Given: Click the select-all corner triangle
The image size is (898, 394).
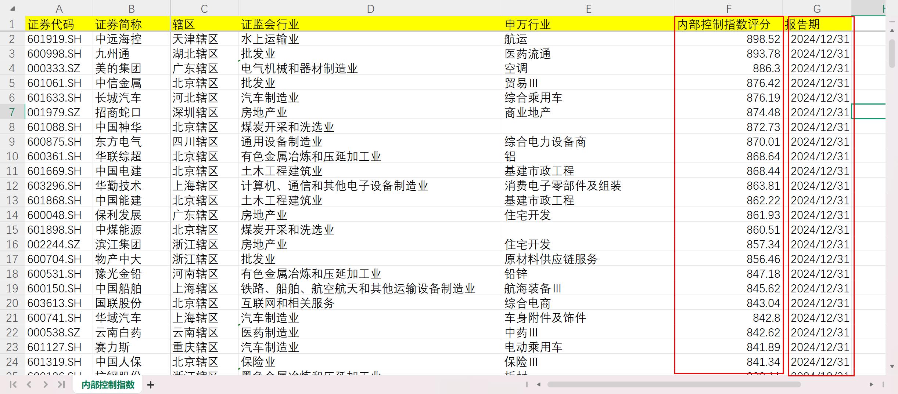Looking at the screenshot, I should tap(12, 8).
